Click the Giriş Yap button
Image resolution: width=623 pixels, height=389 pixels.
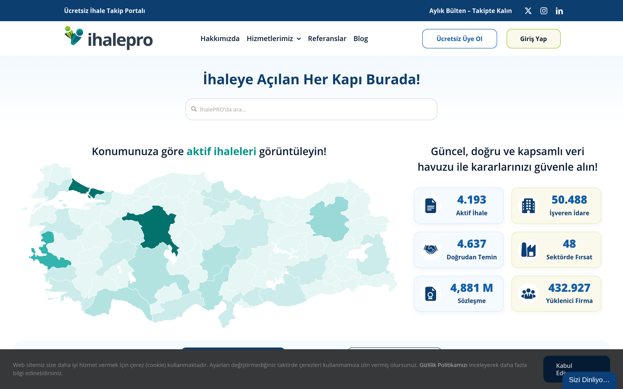pyautogui.click(x=533, y=38)
